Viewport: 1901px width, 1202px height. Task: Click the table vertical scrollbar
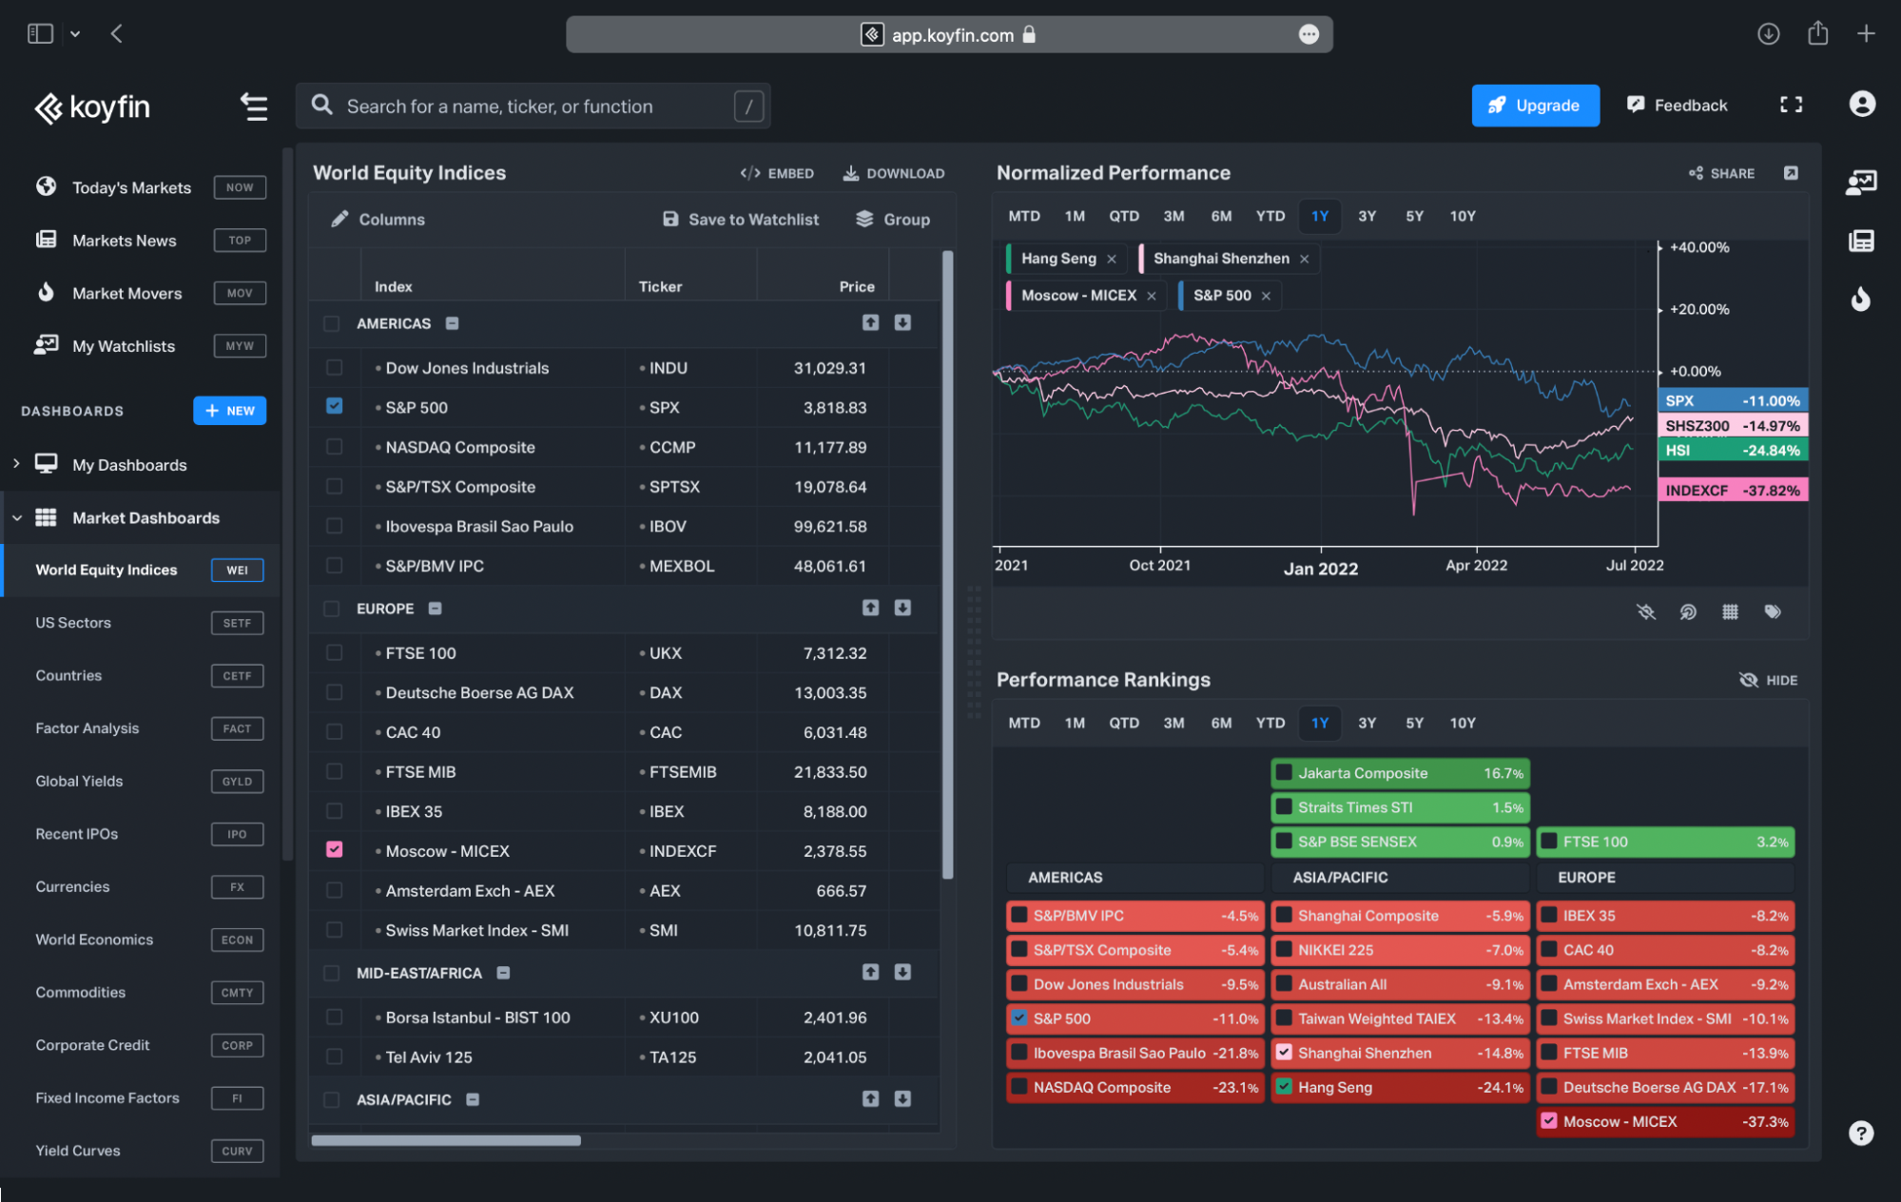(x=947, y=565)
